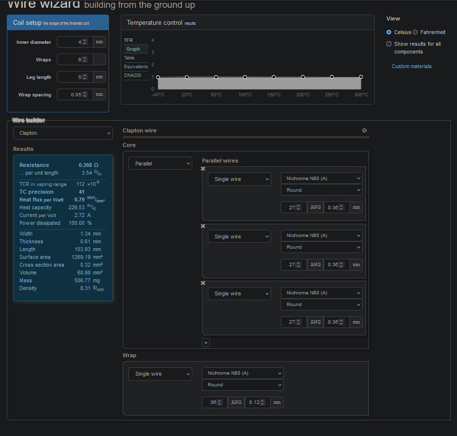Switch to the Equivalents tab
The image size is (457, 436).
[136, 67]
